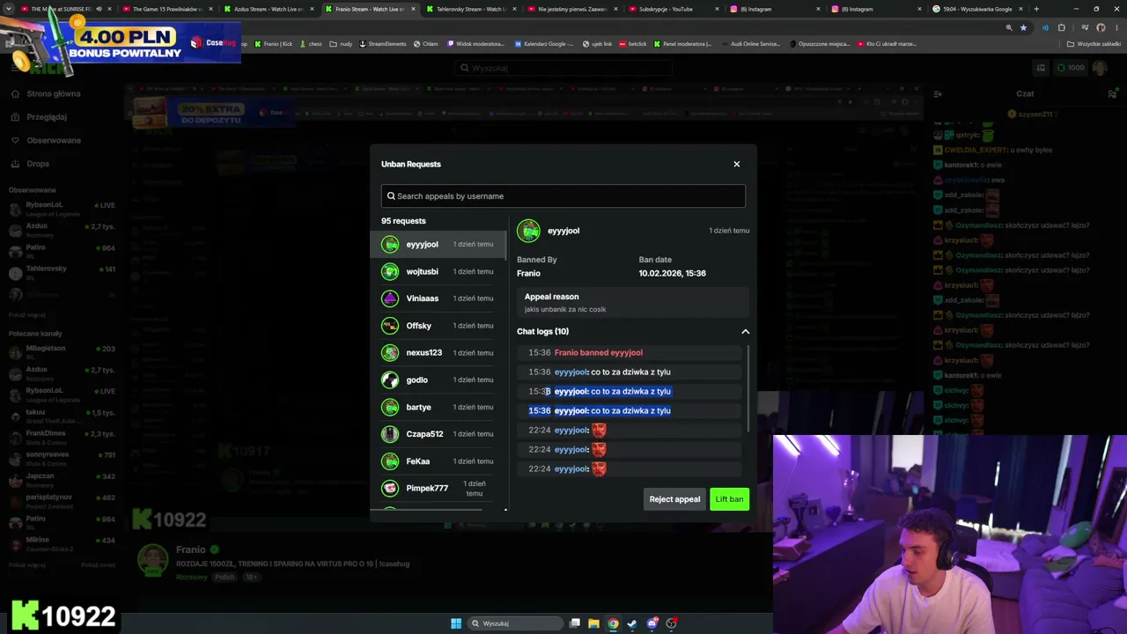Click Pimpek777's avatar icon

tap(390, 488)
